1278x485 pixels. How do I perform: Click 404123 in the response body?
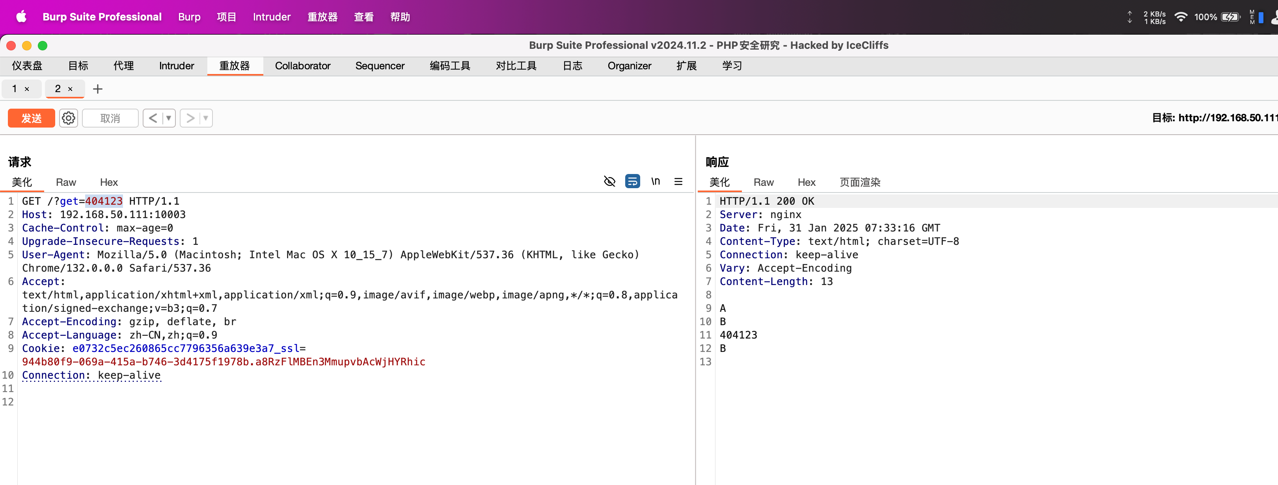coord(738,335)
